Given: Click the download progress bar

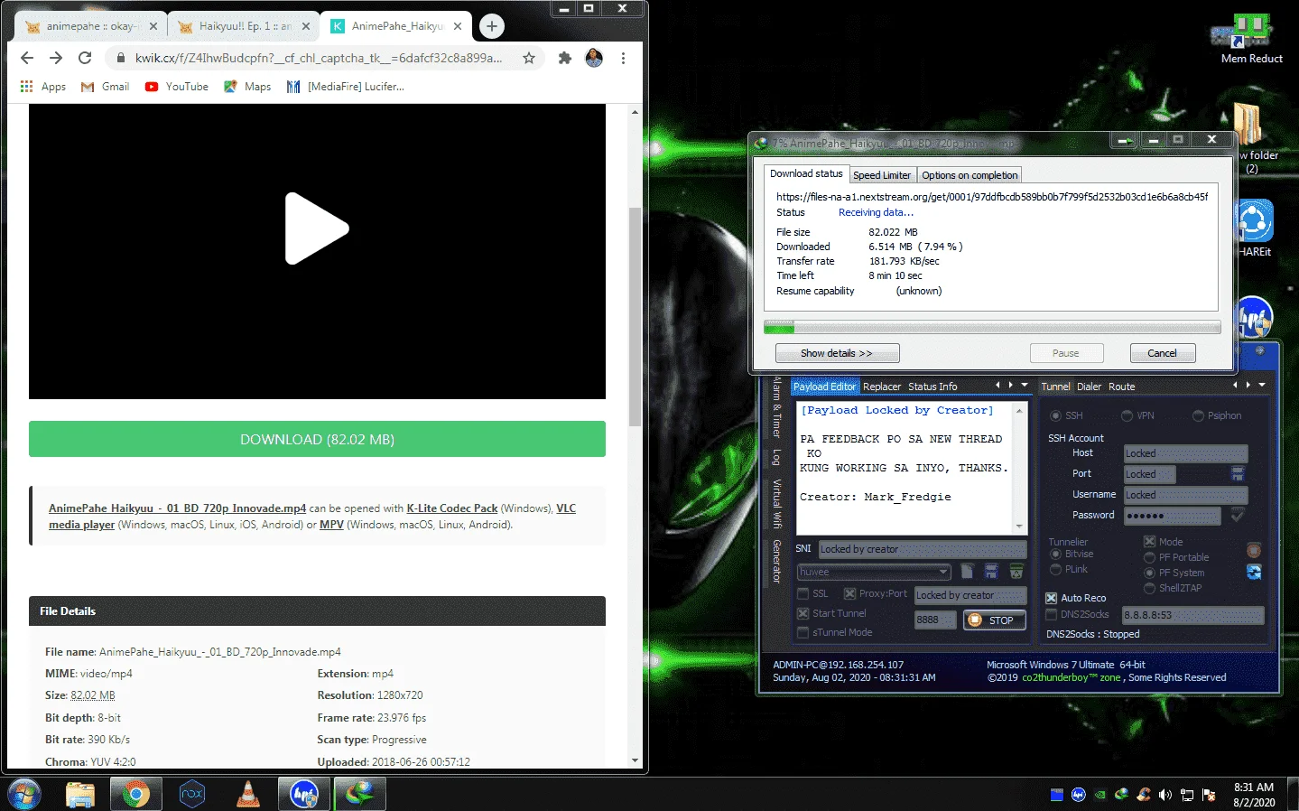Looking at the screenshot, I should pyautogui.click(x=992, y=327).
